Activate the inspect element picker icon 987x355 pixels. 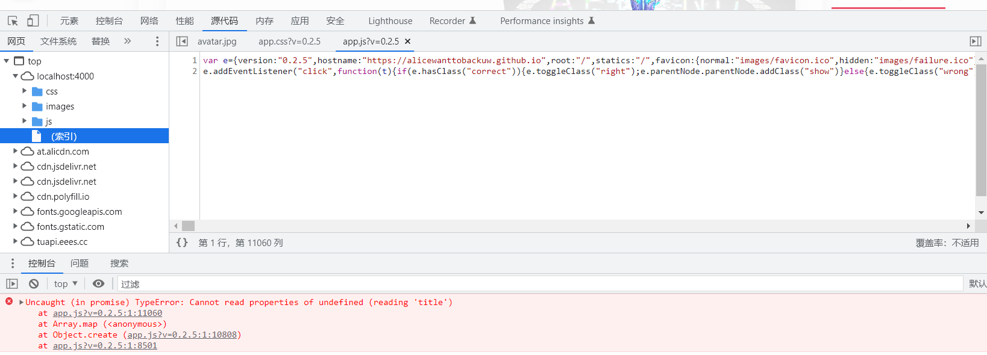click(x=13, y=21)
